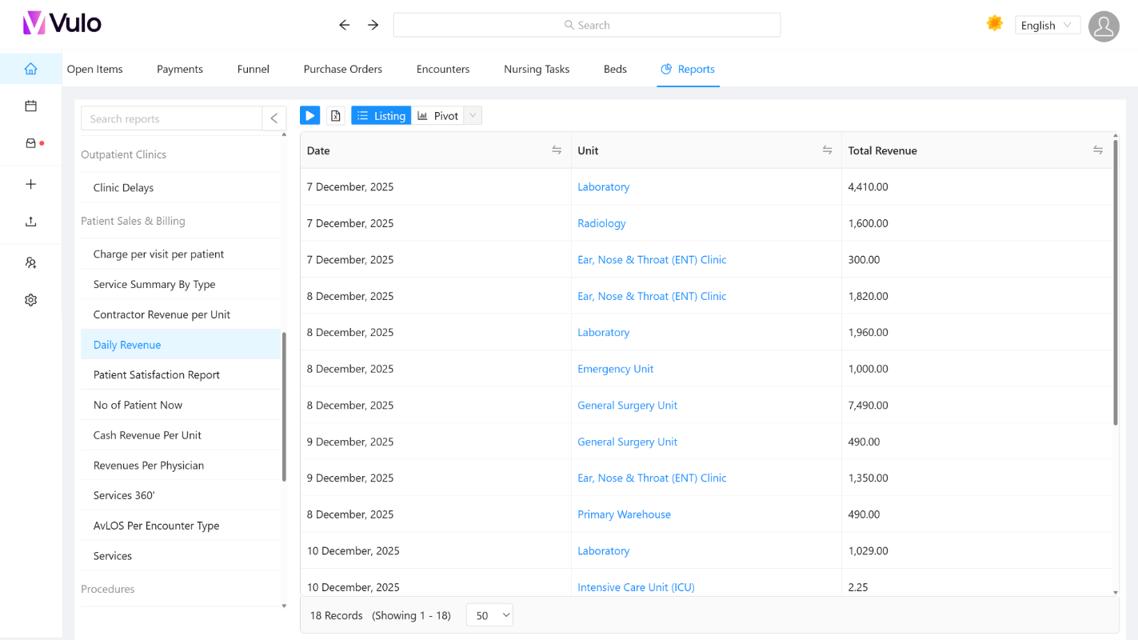Screen dimensions: 1138x640
Task: Toggle sorting on the Total Revenue column
Action: 1098,150
